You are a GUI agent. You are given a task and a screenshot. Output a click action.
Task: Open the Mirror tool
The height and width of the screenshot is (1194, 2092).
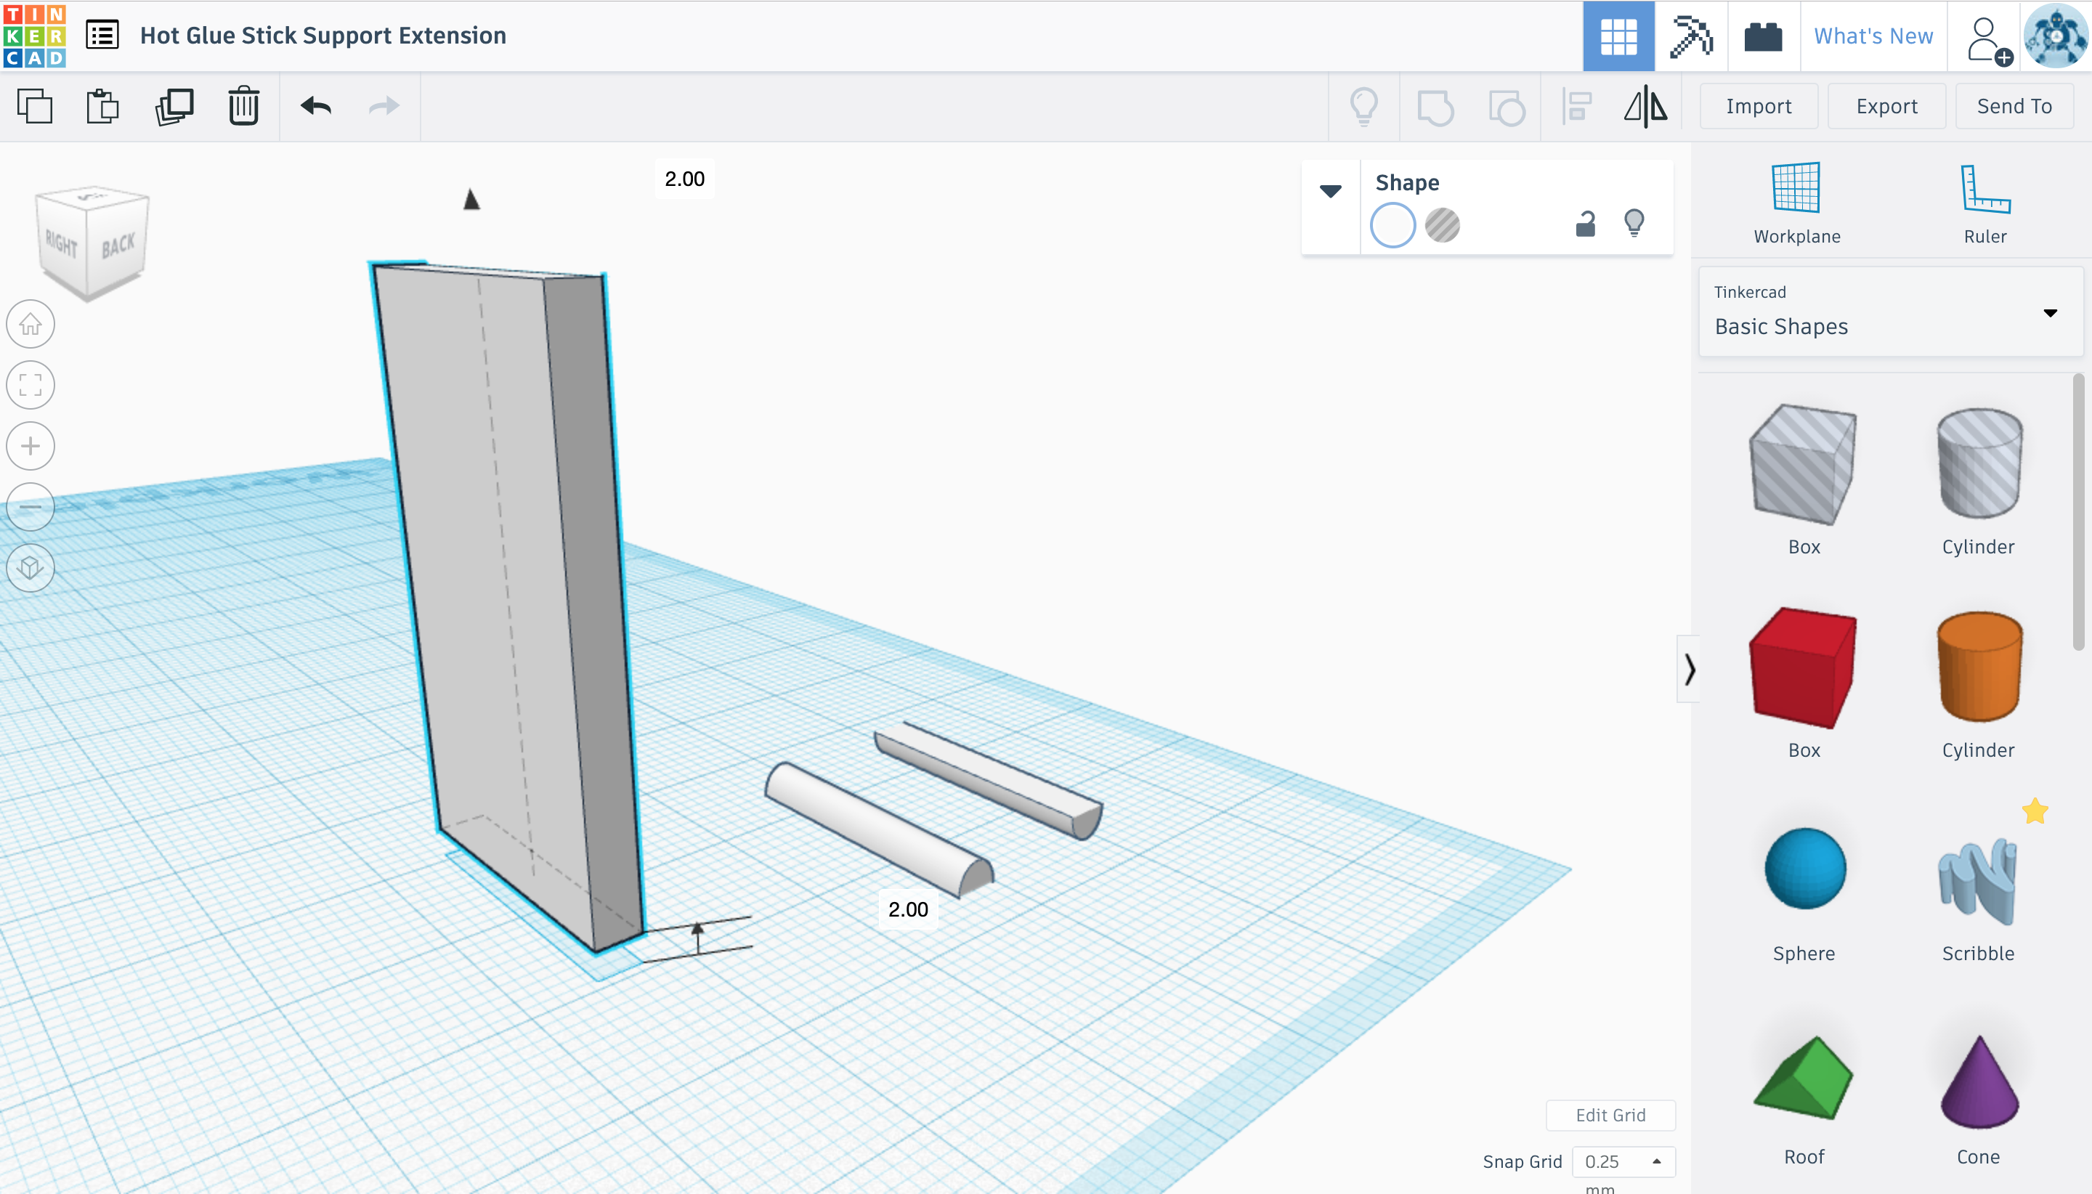point(1645,107)
